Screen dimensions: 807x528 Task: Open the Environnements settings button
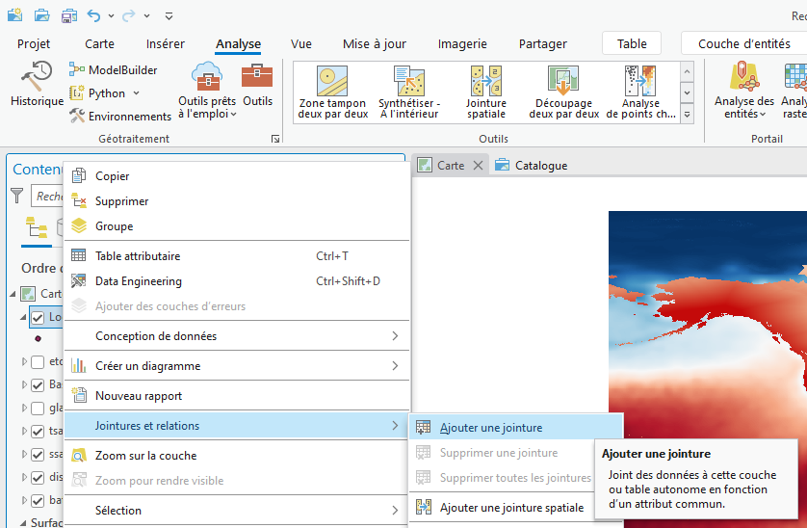click(x=119, y=117)
